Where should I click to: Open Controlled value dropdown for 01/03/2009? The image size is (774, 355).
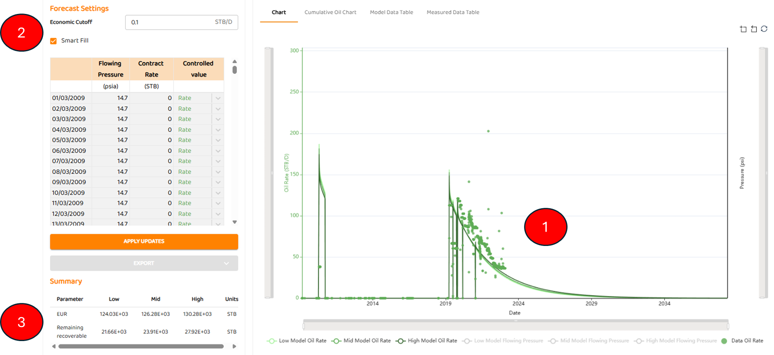tap(218, 98)
